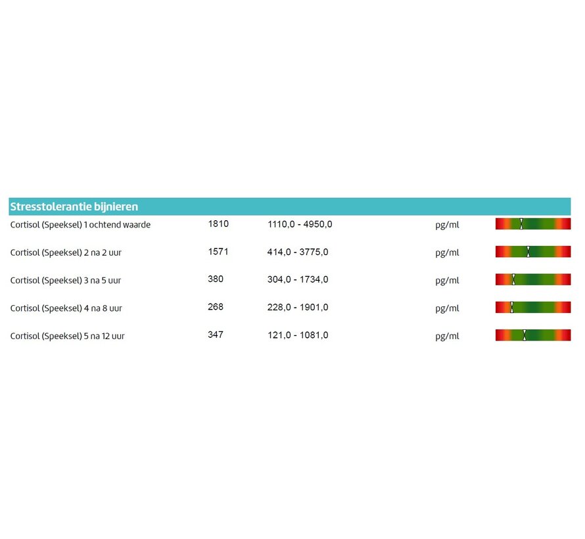
Task: Select the Cortisol 1 ochtend waarde label
Action: coord(80,225)
